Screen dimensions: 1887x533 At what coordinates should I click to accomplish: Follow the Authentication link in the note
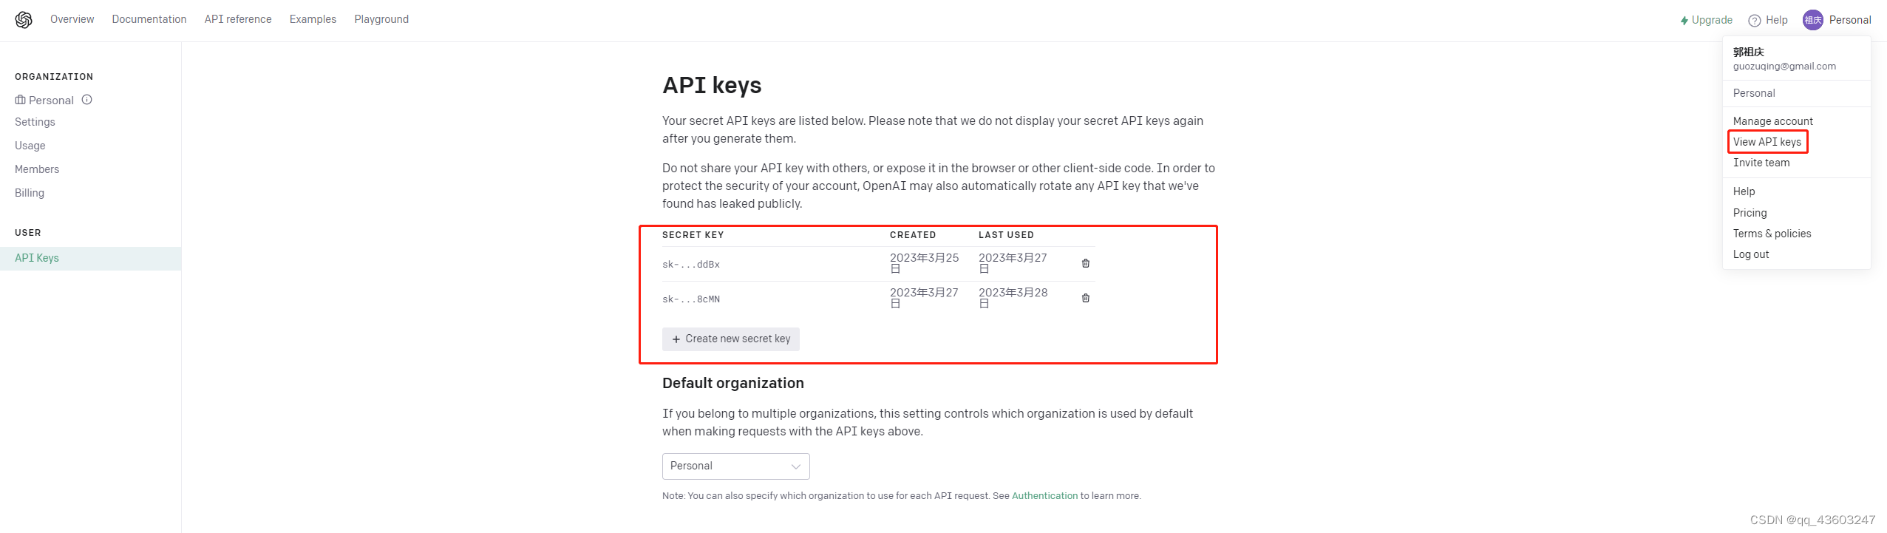(1044, 496)
